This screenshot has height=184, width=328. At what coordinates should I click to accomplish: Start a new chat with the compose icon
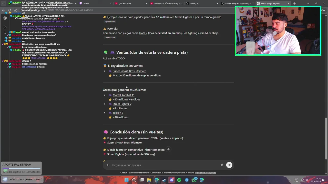click(x=5, y=27)
